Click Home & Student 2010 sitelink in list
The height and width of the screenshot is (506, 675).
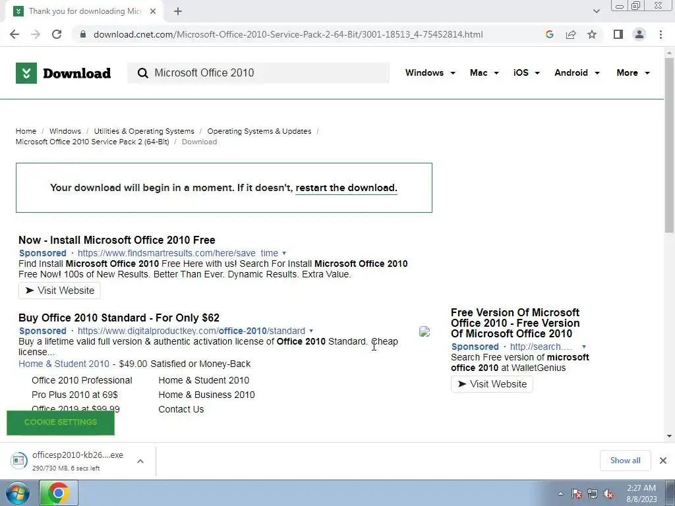click(204, 380)
